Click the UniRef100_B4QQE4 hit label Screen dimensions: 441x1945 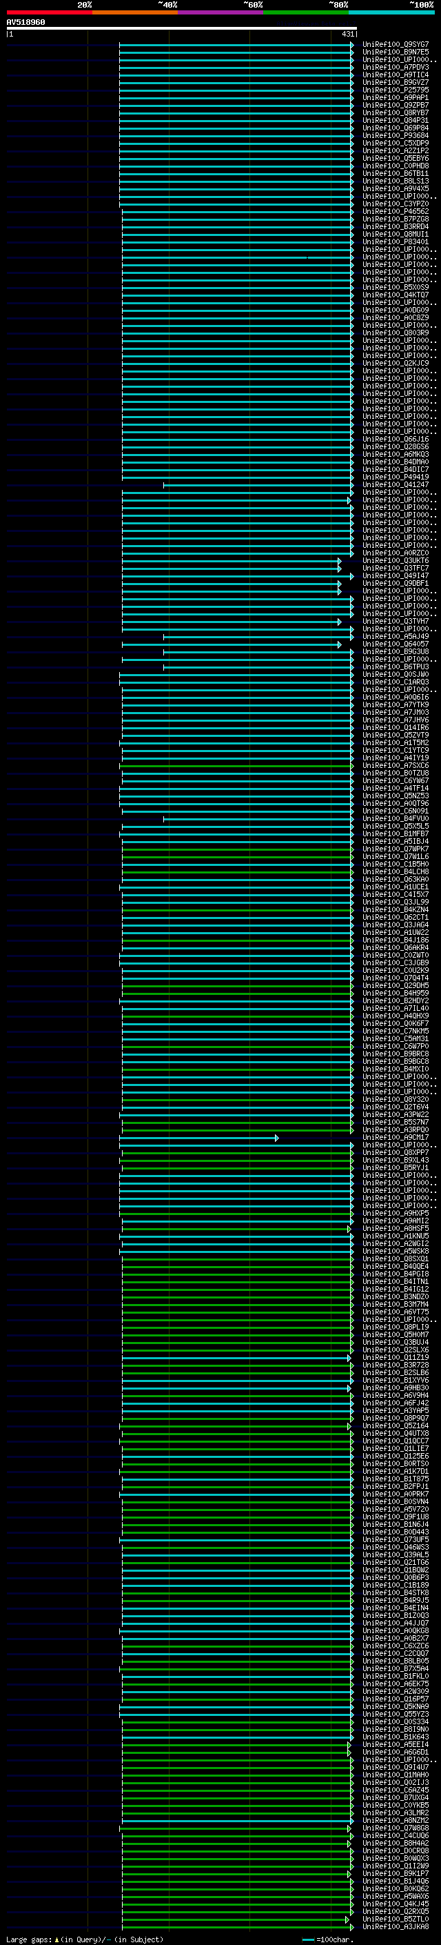coord(396,1267)
